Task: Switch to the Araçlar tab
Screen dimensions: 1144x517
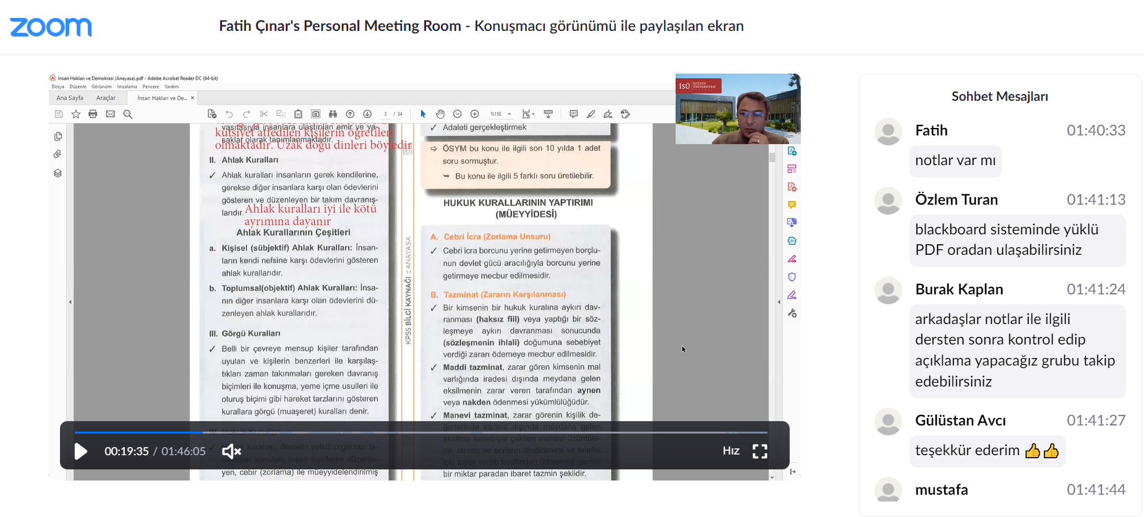Action: [x=106, y=98]
